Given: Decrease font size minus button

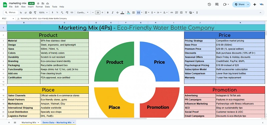Looking at the screenshot, I should pyautogui.click(x=93, y=13).
